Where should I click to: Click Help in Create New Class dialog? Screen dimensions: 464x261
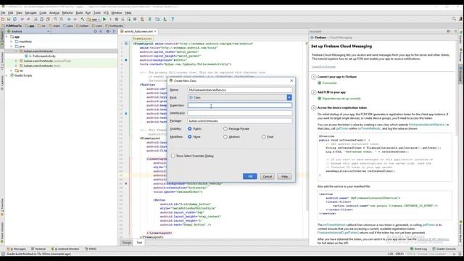[x=284, y=176]
